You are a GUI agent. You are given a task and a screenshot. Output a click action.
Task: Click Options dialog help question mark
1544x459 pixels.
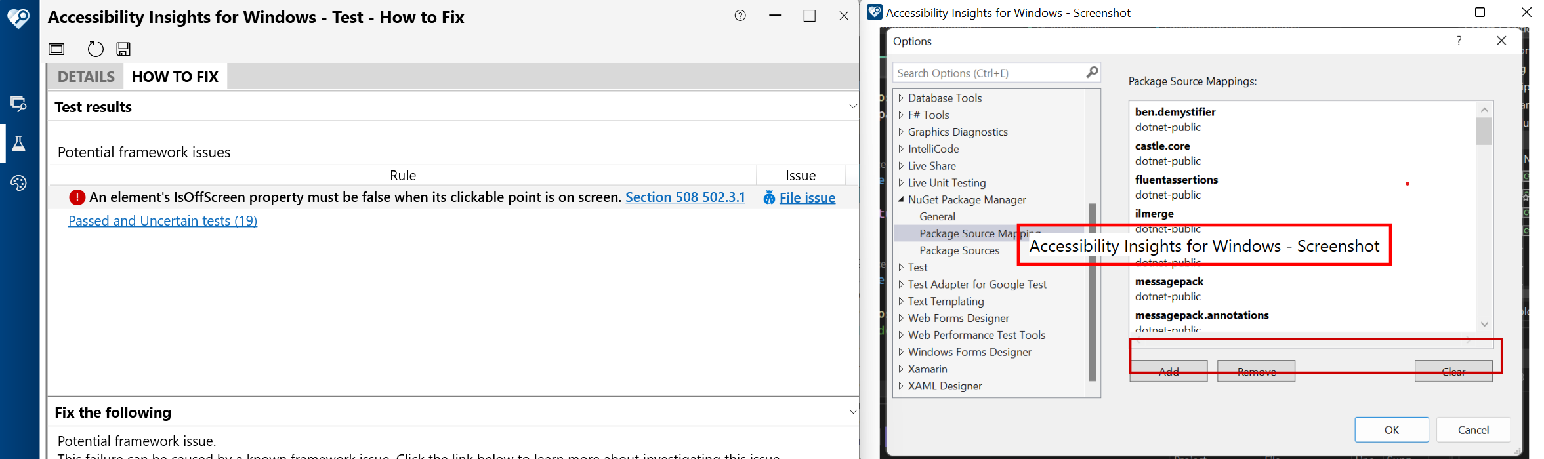[x=1459, y=41]
